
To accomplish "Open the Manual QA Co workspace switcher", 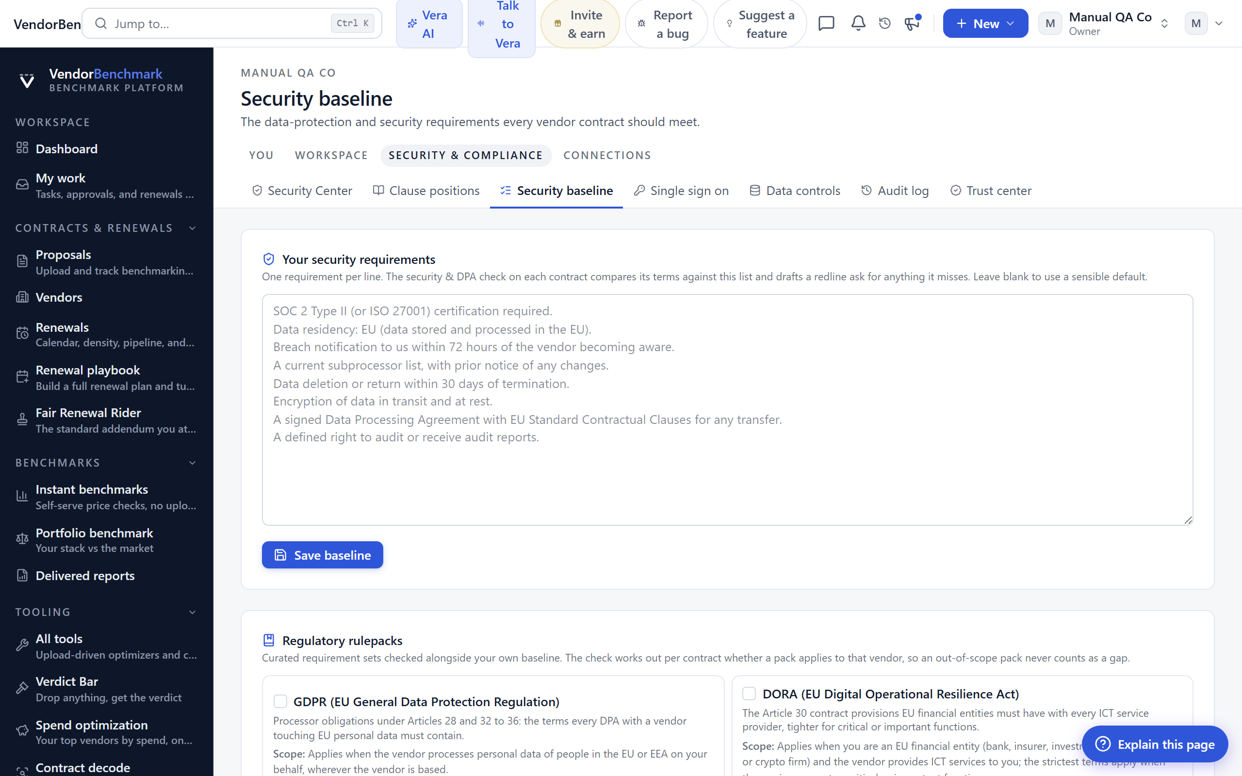I will 1104,24.
